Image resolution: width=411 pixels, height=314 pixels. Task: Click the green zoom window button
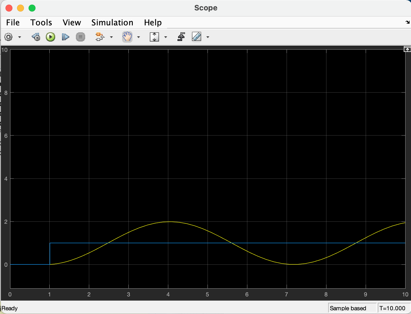tap(32, 8)
